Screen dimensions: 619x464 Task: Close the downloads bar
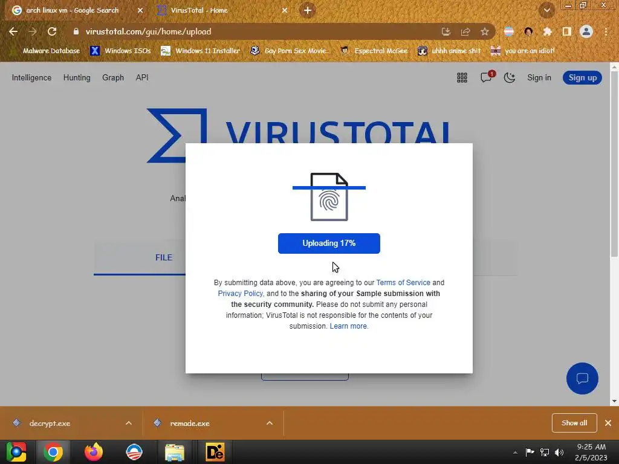(x=608, y=423)
